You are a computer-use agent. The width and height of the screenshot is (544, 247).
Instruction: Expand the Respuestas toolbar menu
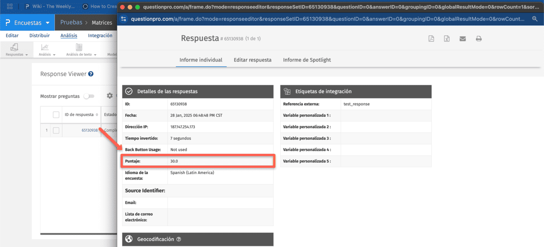[16, 49]
